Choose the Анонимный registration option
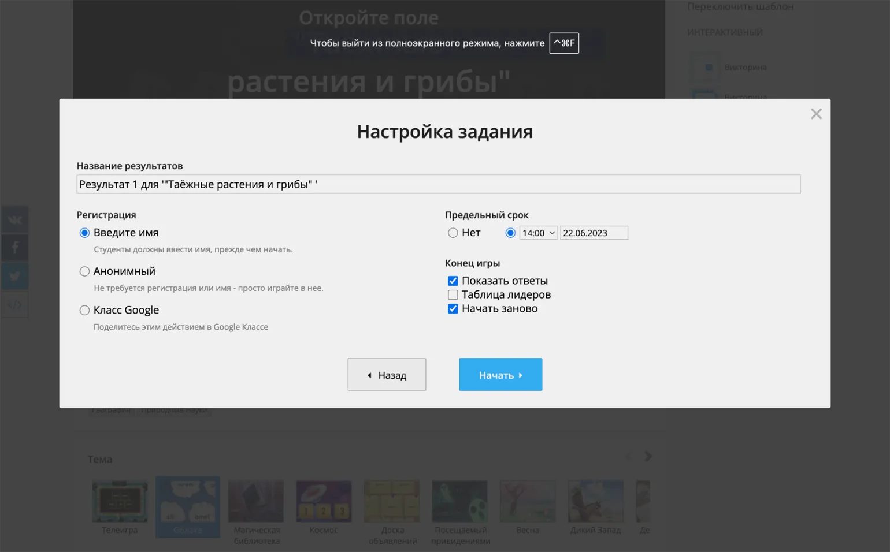The width and height of the screenshot is (890, 552). pyautogui.click(x=85, y=271)
